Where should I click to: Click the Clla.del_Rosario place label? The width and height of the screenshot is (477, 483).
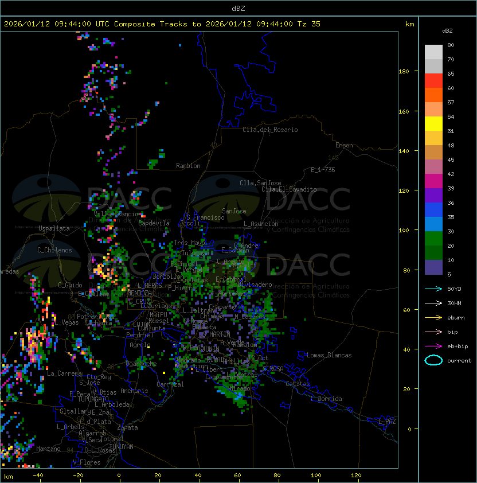(x=270, y=130)
